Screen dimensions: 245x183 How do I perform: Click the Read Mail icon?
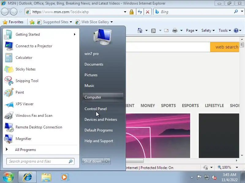coord(166,30)
